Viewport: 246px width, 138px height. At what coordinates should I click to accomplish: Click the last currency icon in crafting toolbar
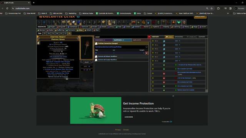184,22
